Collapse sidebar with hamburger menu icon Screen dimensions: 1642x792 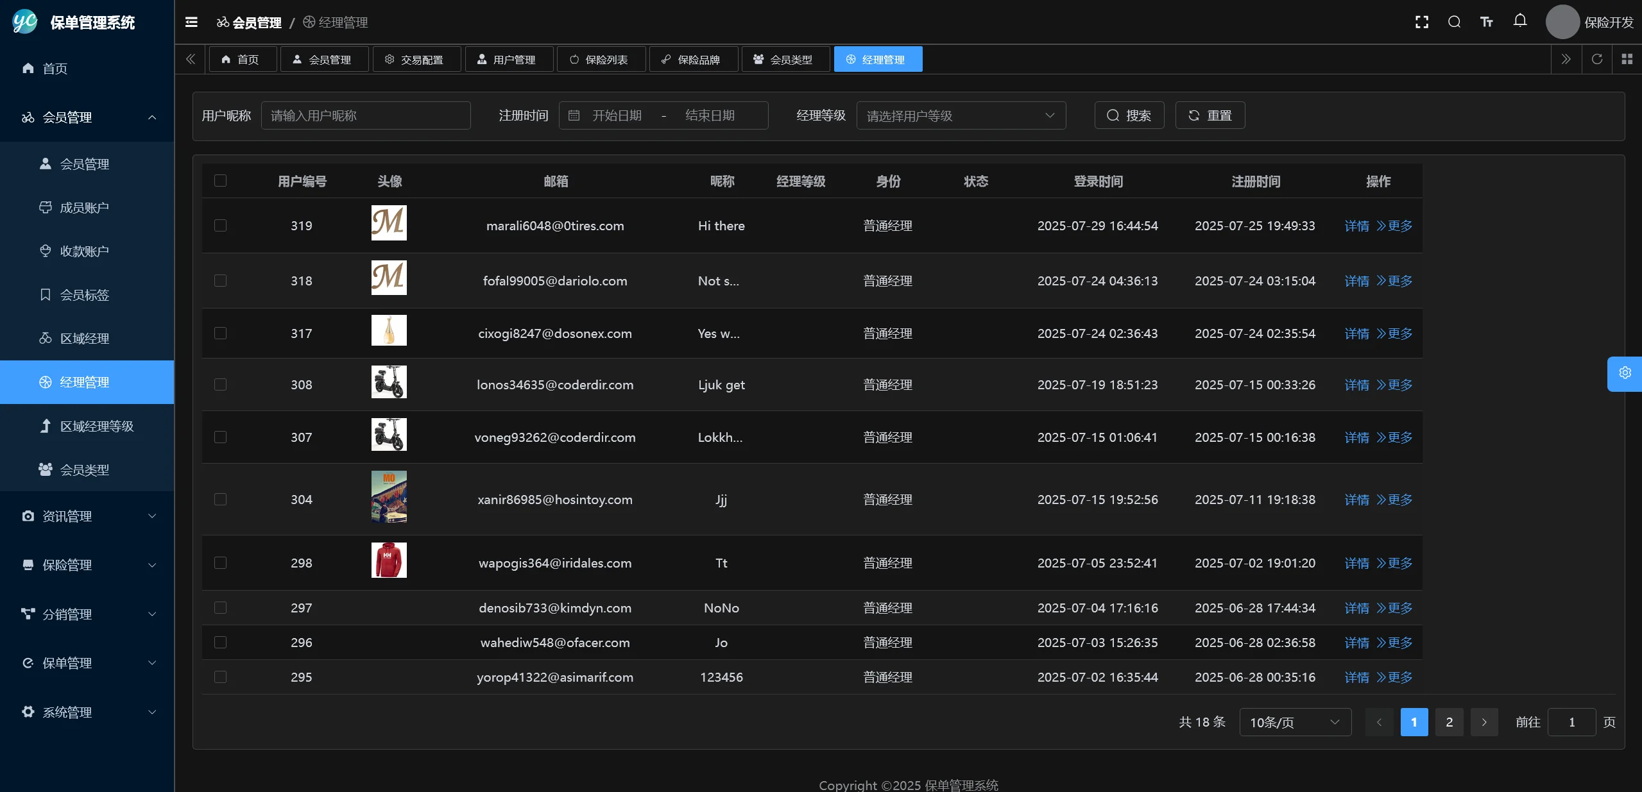[x=191, y=22]
